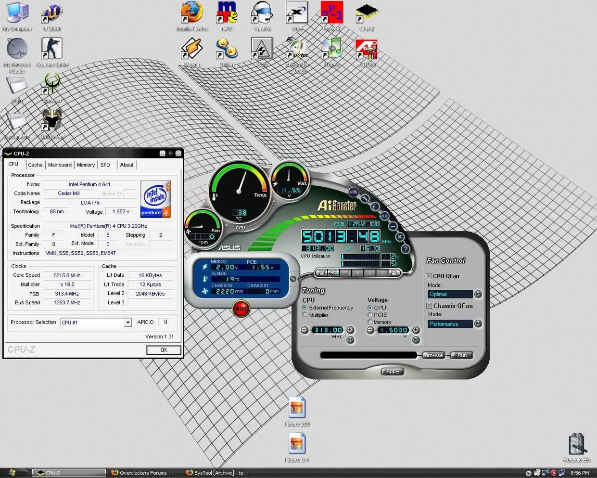Toggle the Chassis QFan checkbox
Image resolution: width=597 pixels, height=478 pixels.
tap(429, 306)
